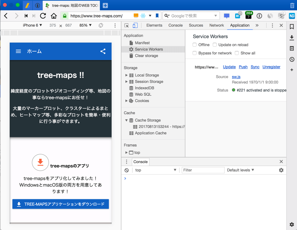Screen dimensions: 297x230
Task: Add a web panel with plus icon
Action: click(292, 70)
